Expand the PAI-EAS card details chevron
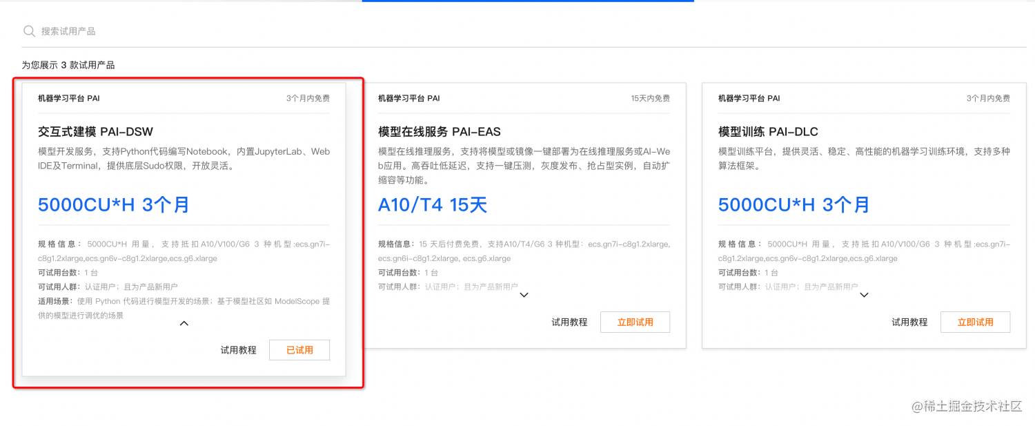 tap(524, 295)
